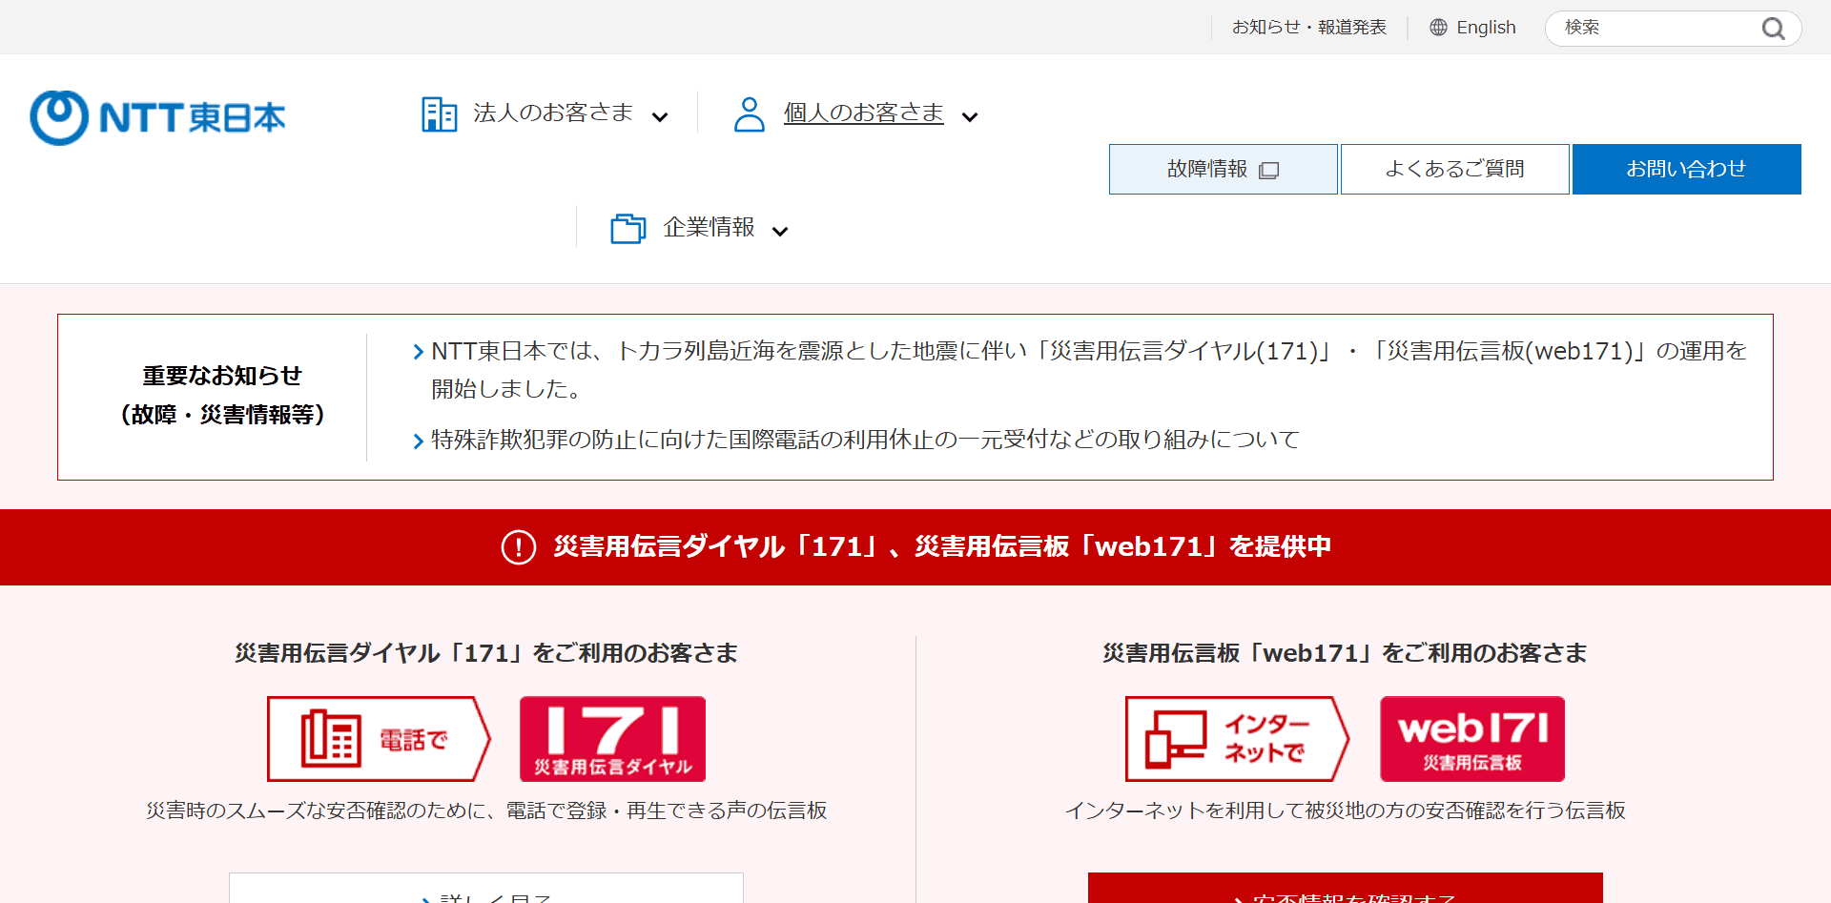This screenshot has height=903, width=1831.
Task: Click the red 災害用伝言ダイヤル「171」提供中 banner
Action: click(915, 547)
